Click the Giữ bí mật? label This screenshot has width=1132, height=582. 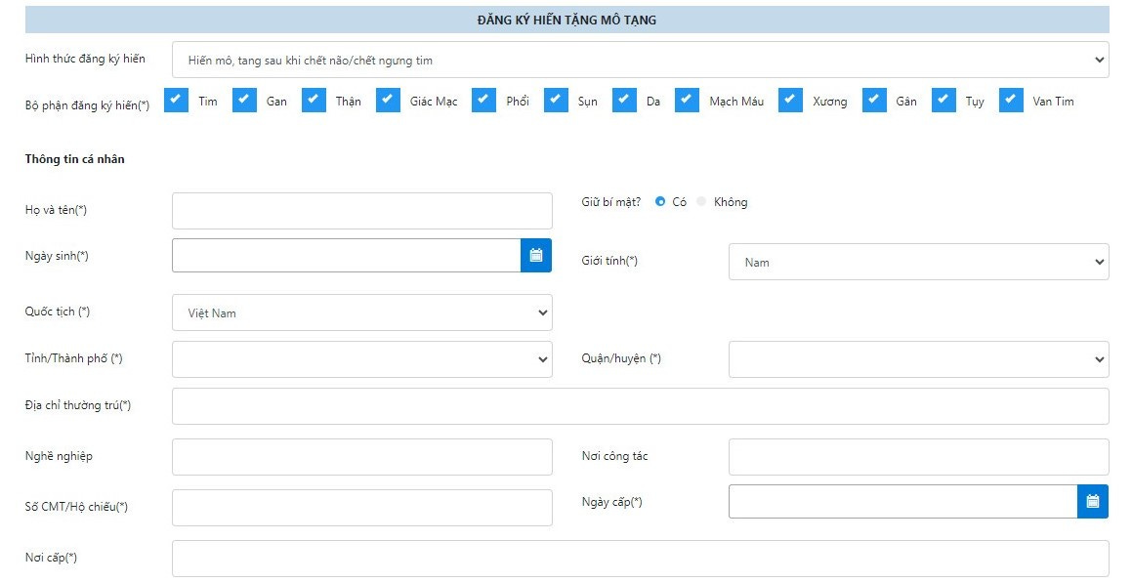[x=611, y=202]
